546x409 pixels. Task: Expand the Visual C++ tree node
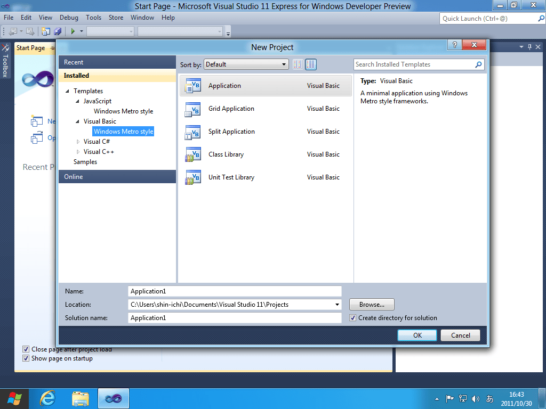78,152
